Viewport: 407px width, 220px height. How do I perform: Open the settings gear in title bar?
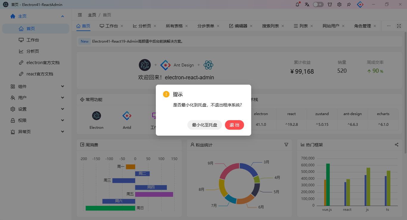(339, 4)
